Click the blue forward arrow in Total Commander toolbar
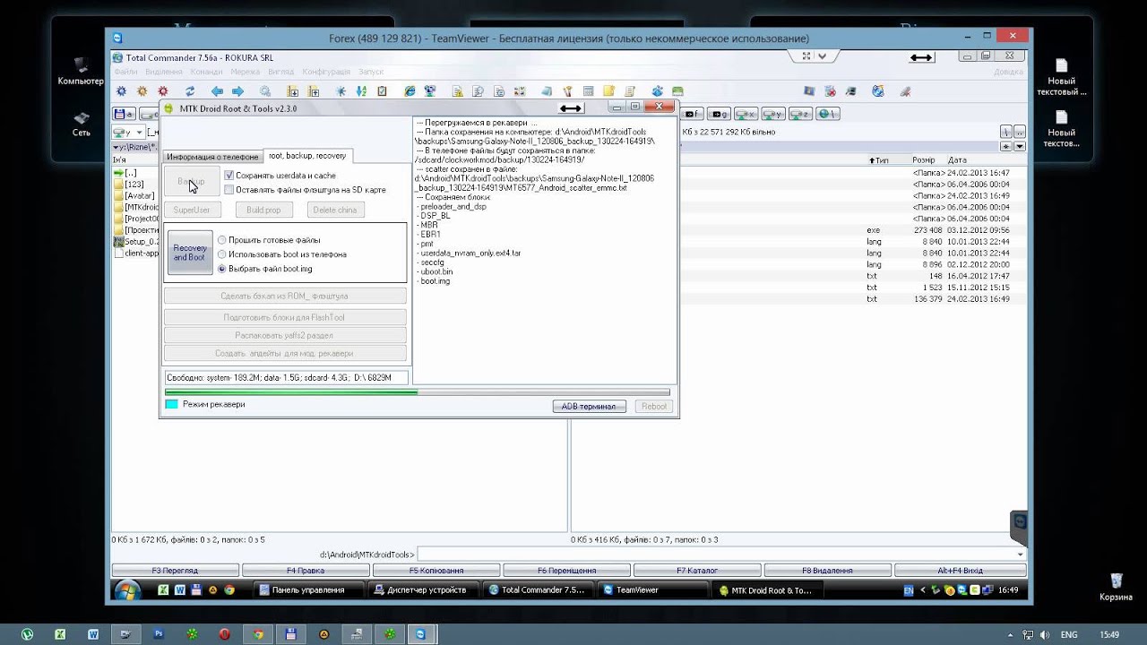Screen dimensions: 1147x645 238,90
